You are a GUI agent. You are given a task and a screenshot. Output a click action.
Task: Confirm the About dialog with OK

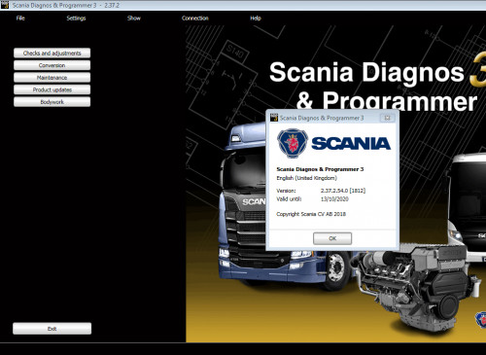click(332, 238)
